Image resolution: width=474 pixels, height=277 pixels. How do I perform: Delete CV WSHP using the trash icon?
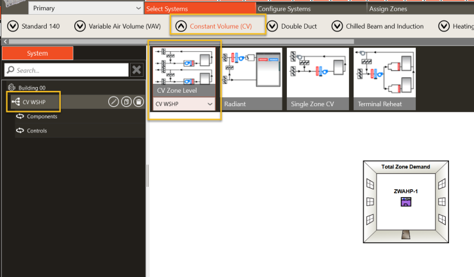pyautogui.click(x=138, y=102)
